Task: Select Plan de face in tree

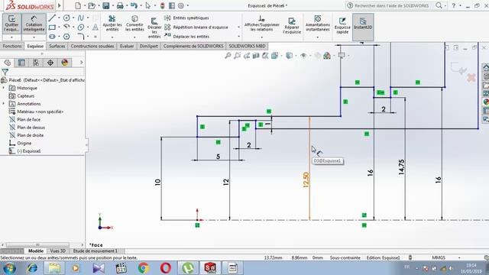Action: click(28, 119)
